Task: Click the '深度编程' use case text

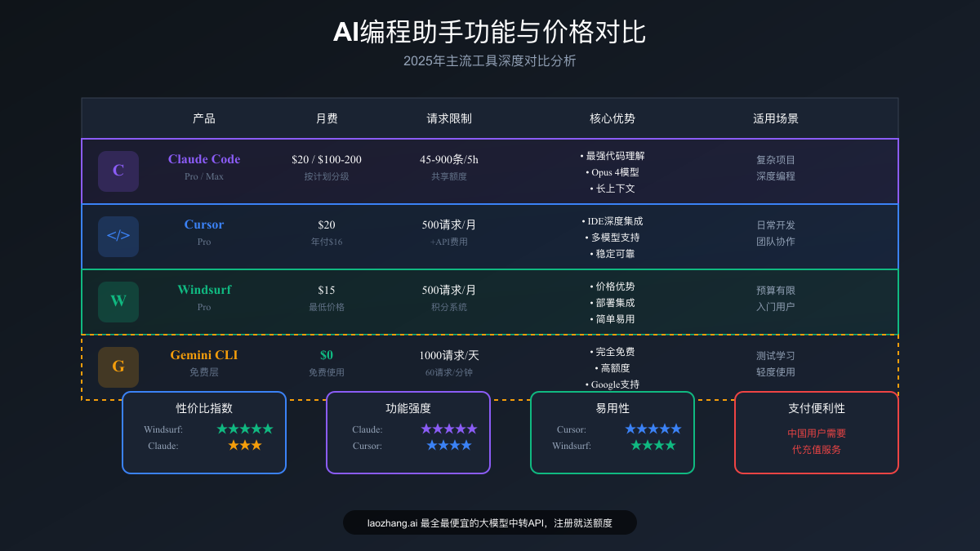Action: click(x=776, y=176)
